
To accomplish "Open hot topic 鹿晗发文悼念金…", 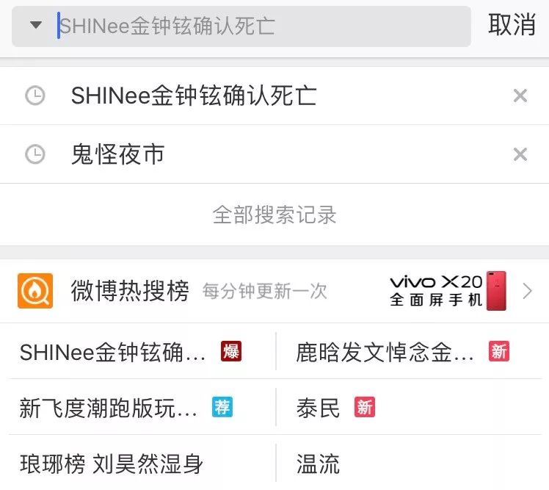I will pos(385,352).
